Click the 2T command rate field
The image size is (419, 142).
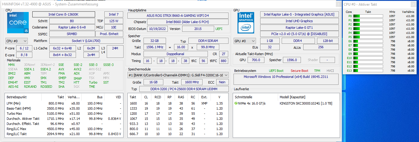(223, 54)
